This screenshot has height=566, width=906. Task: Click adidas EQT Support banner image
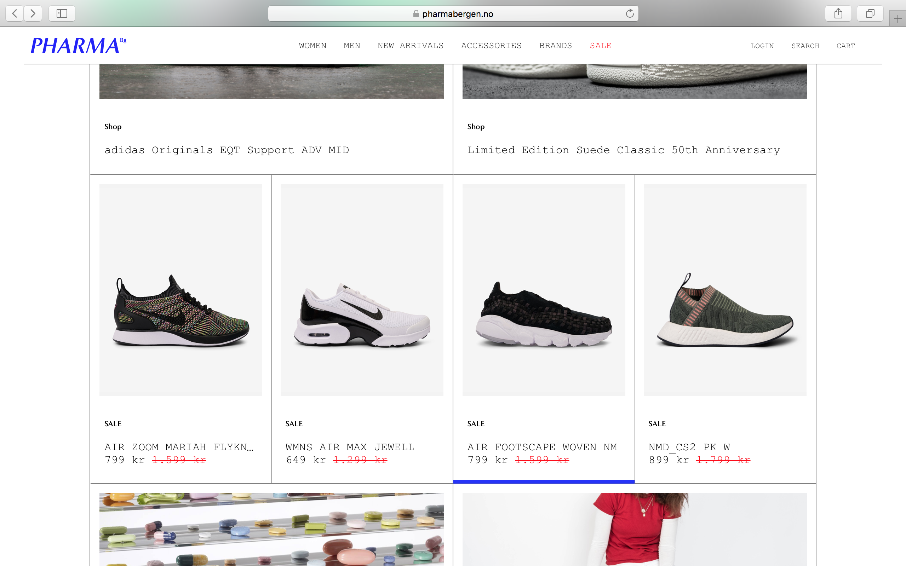pyautogui.click(x=271, y=81)
